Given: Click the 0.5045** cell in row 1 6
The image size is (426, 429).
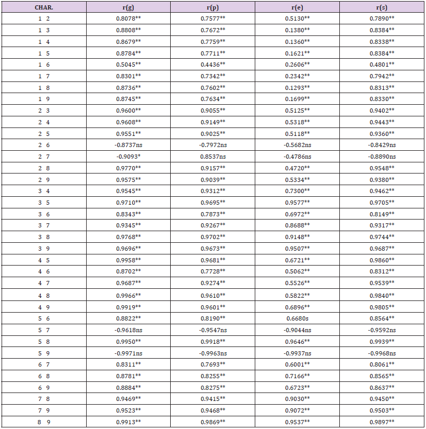Looking at the screenshot, I should 128,65.
